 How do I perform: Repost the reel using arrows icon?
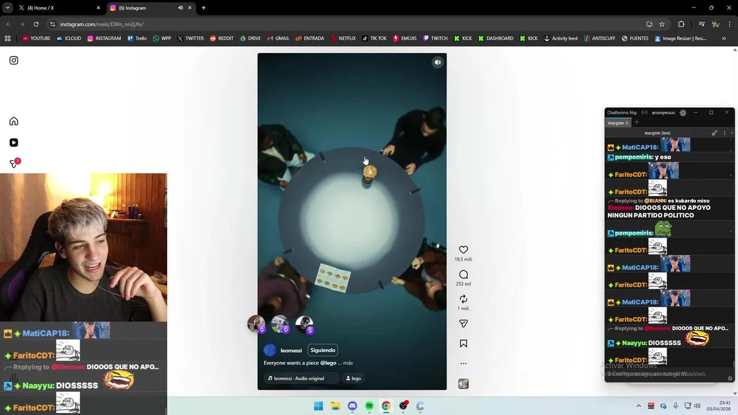point(463,299)
